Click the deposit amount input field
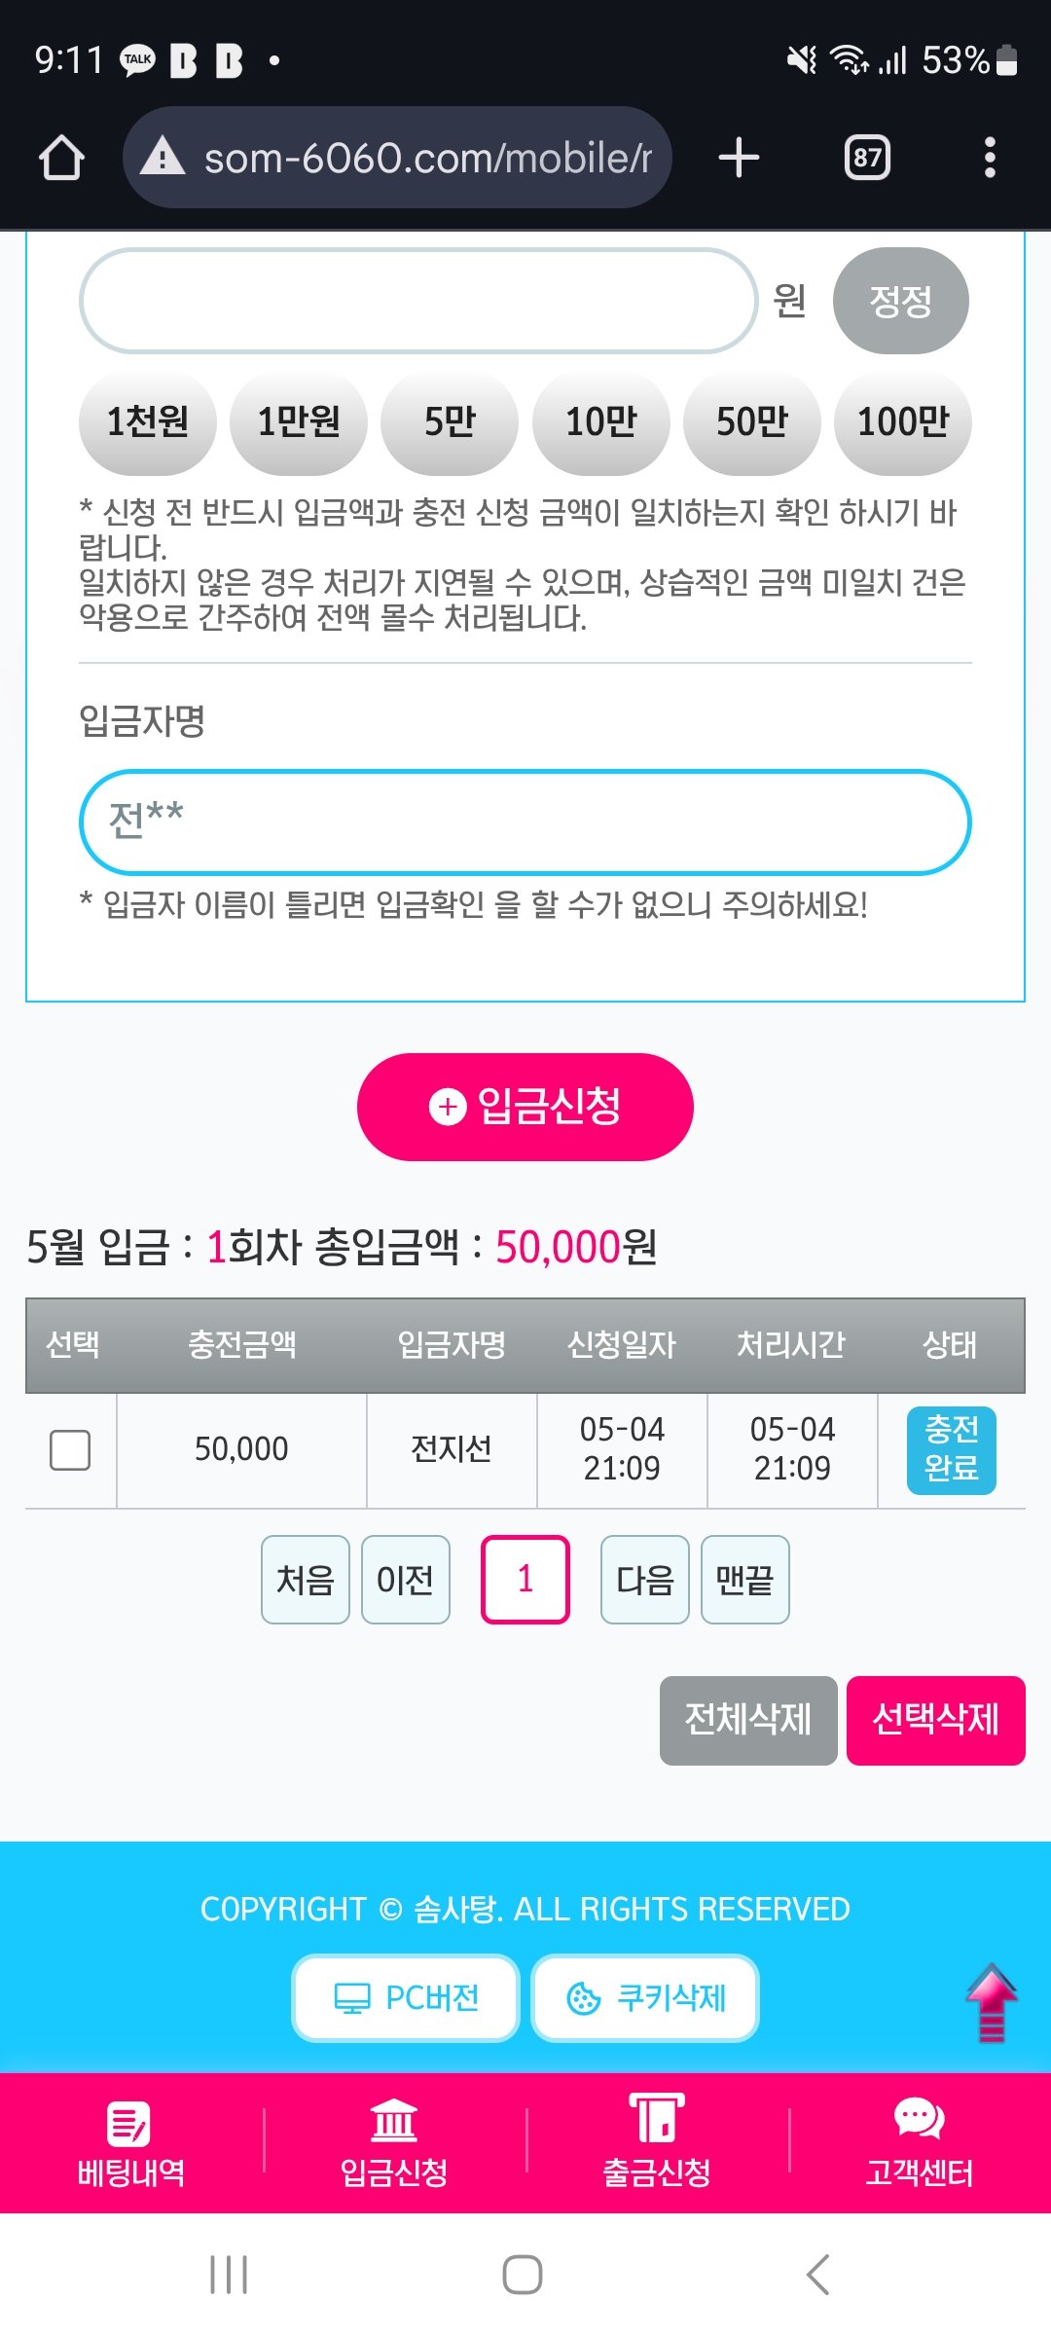This screenshot has height=2336, width=1051. pos(418,301)
